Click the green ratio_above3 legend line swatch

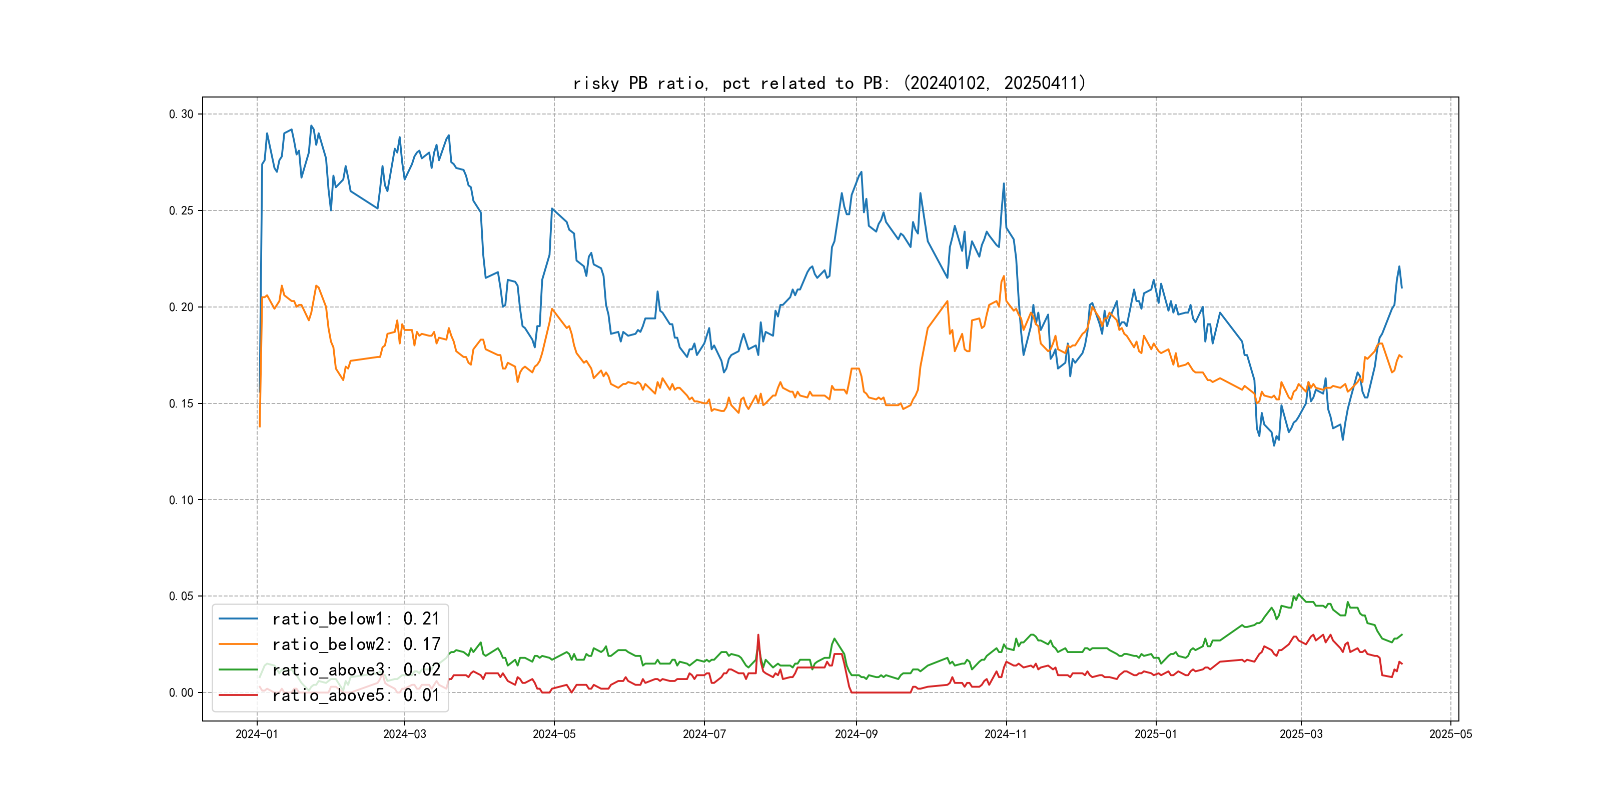238,670
